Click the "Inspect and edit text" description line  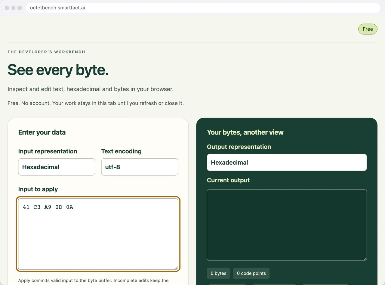pyautogui.click(x=91, y=89)
